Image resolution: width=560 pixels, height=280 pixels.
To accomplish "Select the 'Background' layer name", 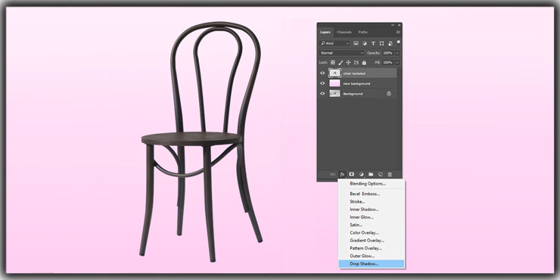I will tap(353, 94).
